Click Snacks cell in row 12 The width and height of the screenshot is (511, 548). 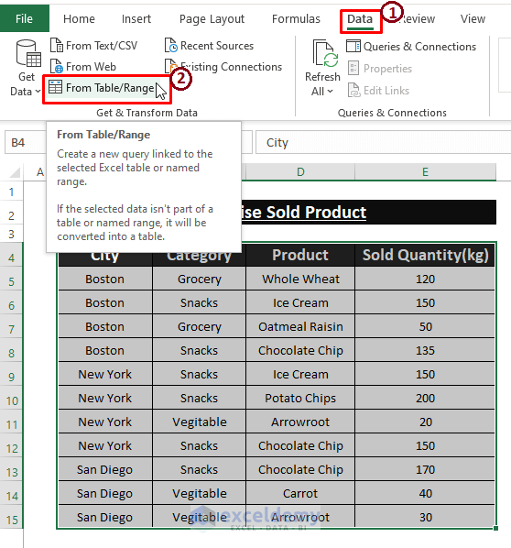[x=199, y=446]
